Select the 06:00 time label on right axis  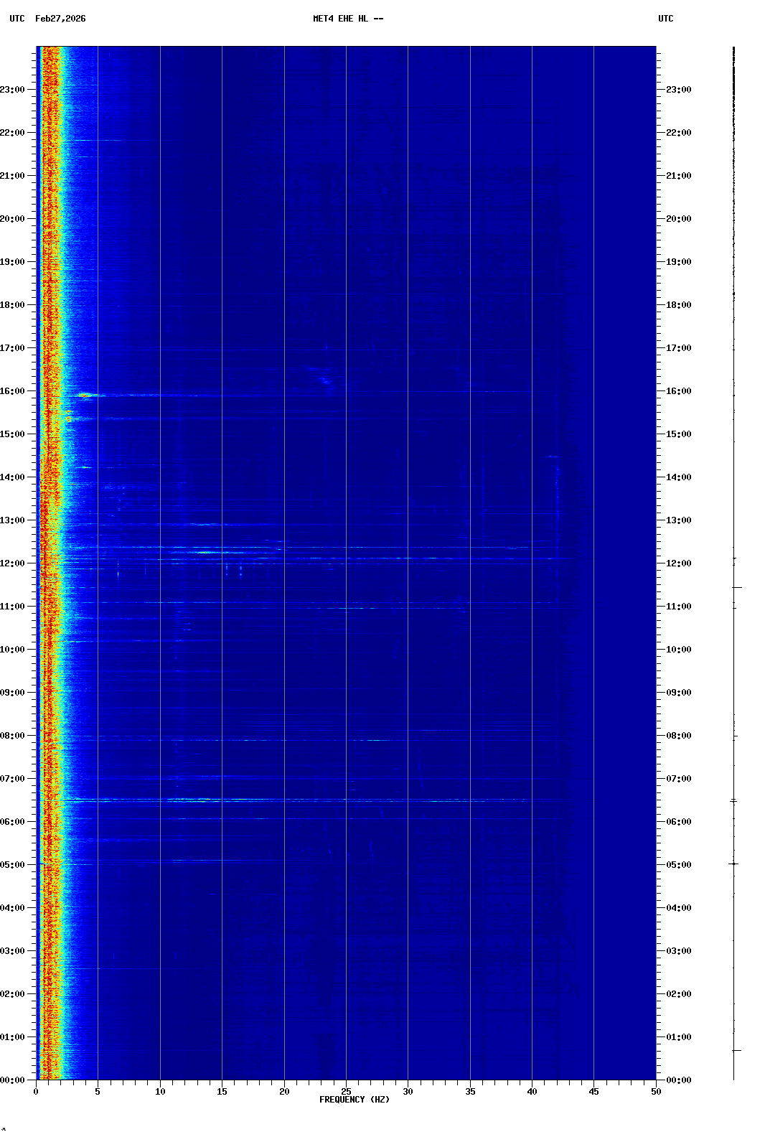coord(678,822)
